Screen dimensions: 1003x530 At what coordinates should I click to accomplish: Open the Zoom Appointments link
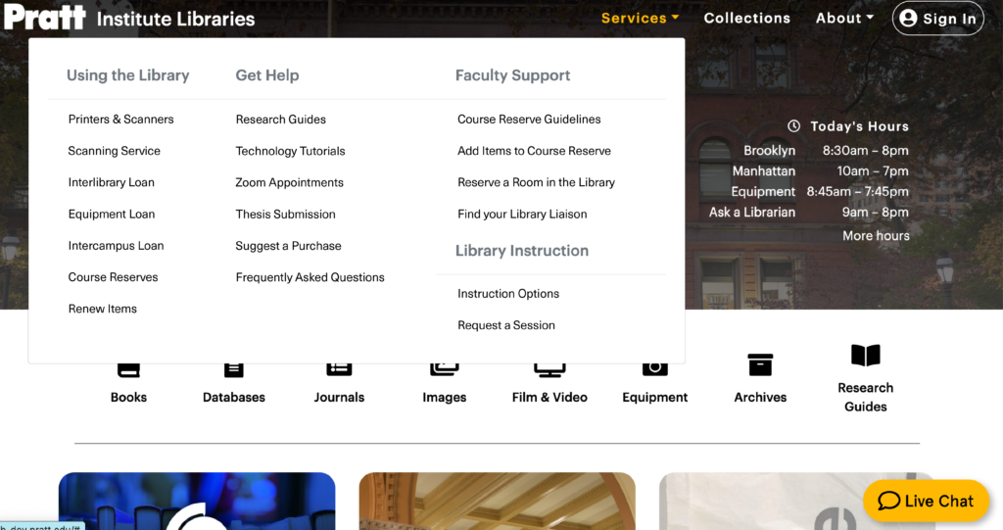pyautogui.click(x=289, y=182)
